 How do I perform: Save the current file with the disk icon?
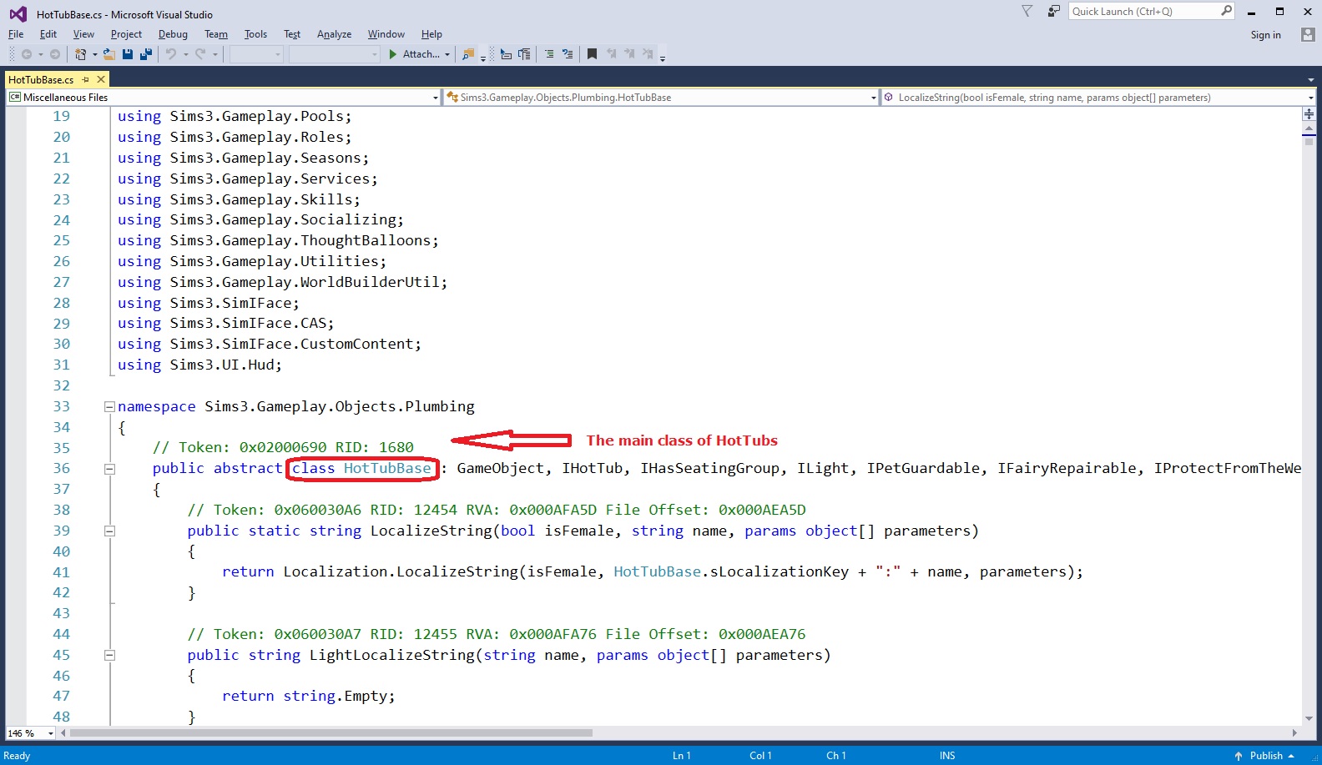point(128,54)
